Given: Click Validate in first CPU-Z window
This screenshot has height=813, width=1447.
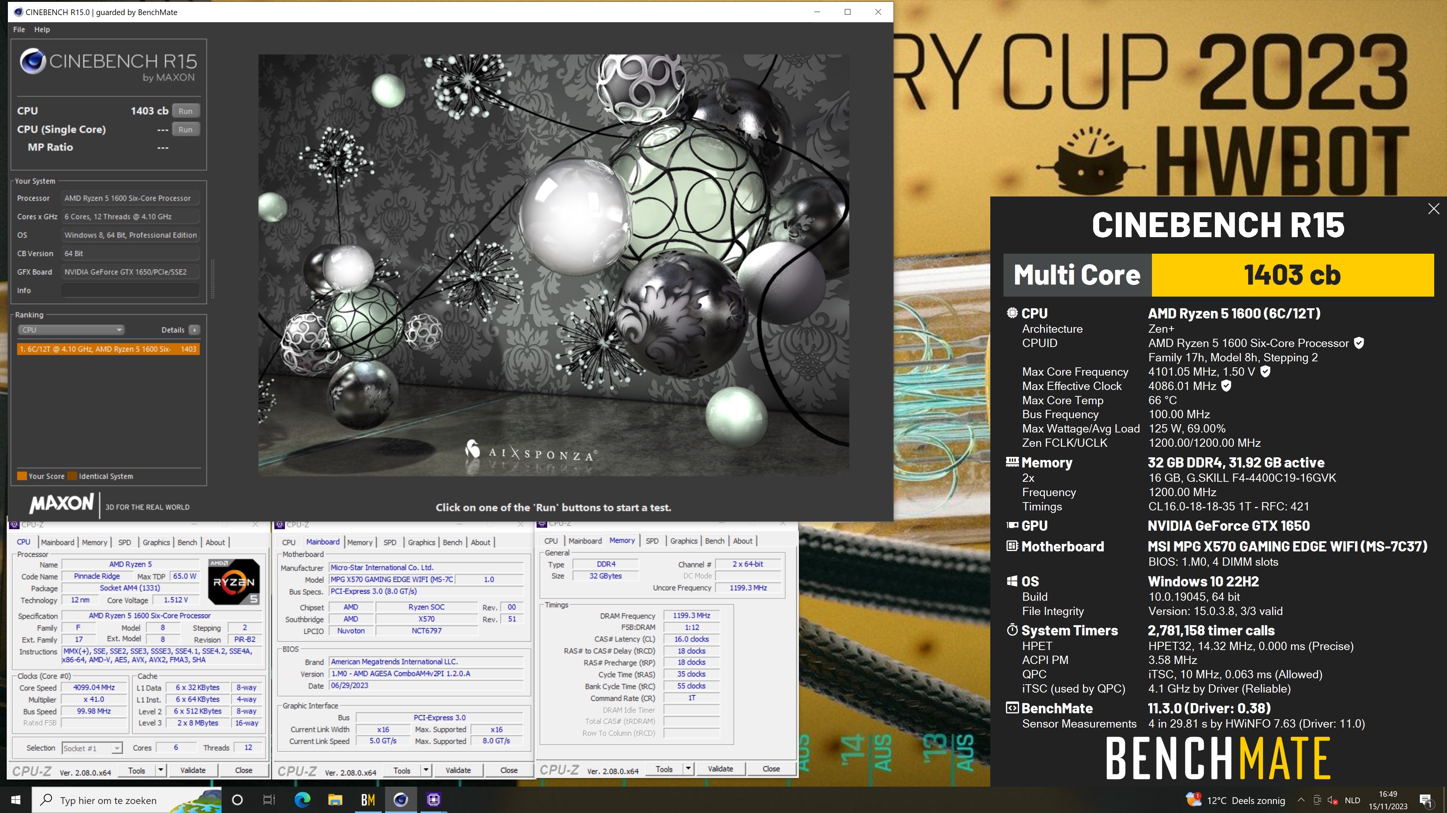Looking at the screenshot, I should [x=193, y=770].
